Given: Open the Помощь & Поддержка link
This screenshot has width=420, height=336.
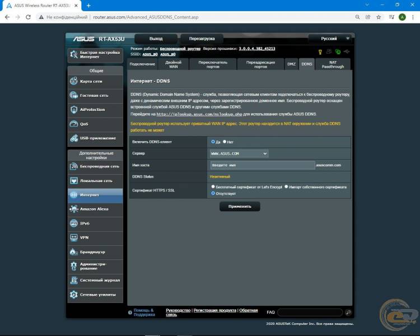Looking at the screenshot, I should (144, 312).
